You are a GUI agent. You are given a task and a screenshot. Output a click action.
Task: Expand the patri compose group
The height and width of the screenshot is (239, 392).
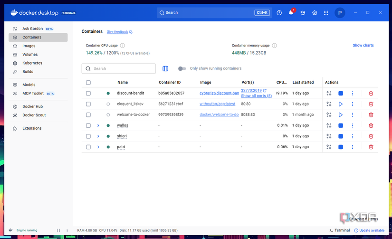click(98, 147)
